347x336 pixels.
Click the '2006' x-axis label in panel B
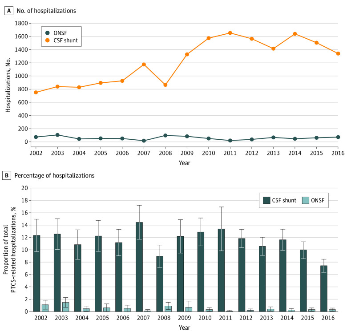pos(123,318)
